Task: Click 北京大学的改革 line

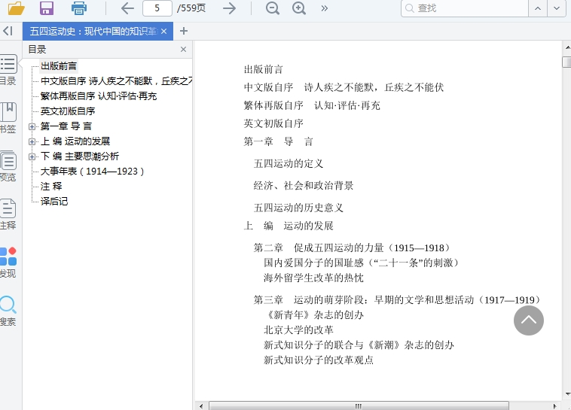Action: tap(298, 330)
